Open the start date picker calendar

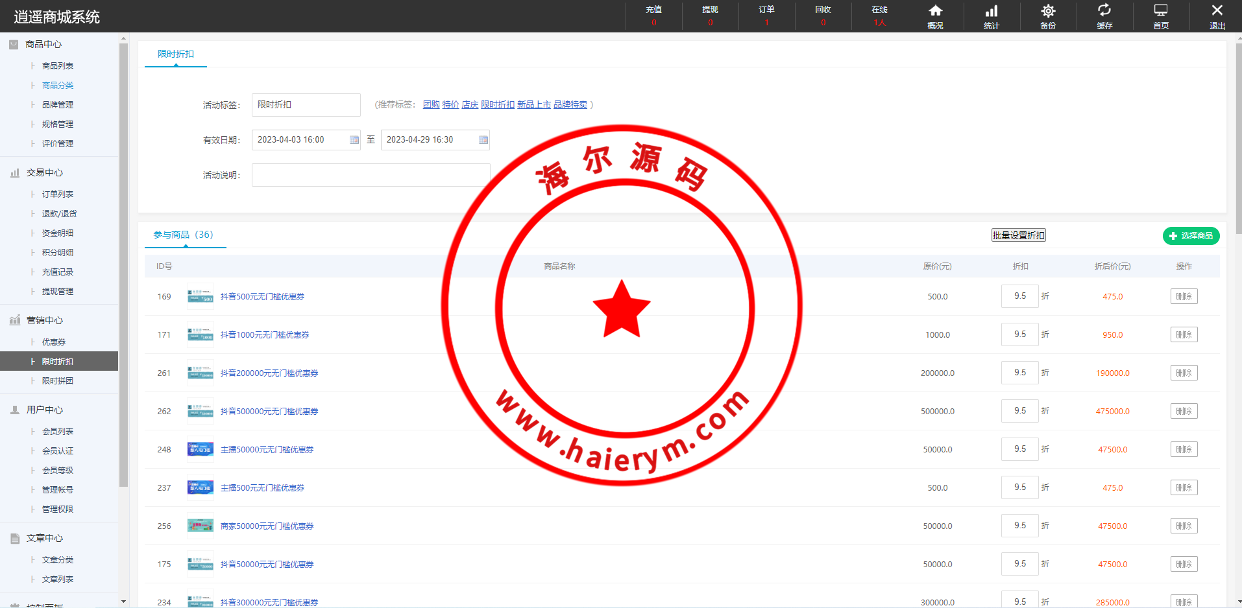(x=352, y=139)
